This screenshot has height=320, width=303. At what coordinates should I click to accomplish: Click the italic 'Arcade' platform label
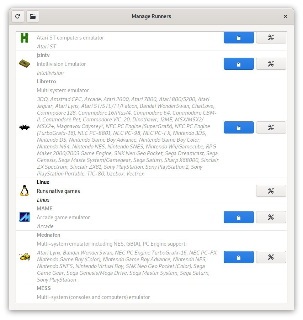point(45,226)
